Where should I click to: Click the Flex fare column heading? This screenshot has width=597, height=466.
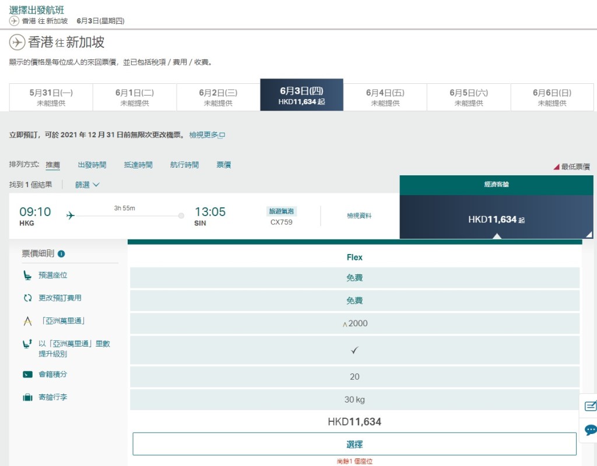pyautogui.click(x=354, y=257)
